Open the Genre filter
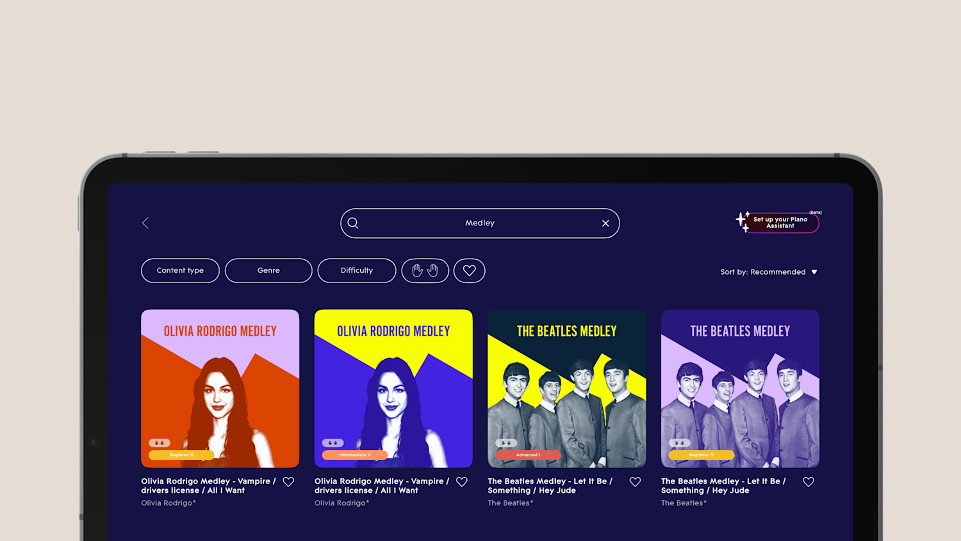This screenshot has width=961, height=541. 268,270
